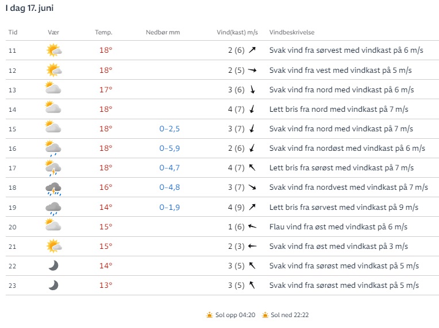
Task: Click the precipitation value 0–2,5
Action: [x=170, y=129]
